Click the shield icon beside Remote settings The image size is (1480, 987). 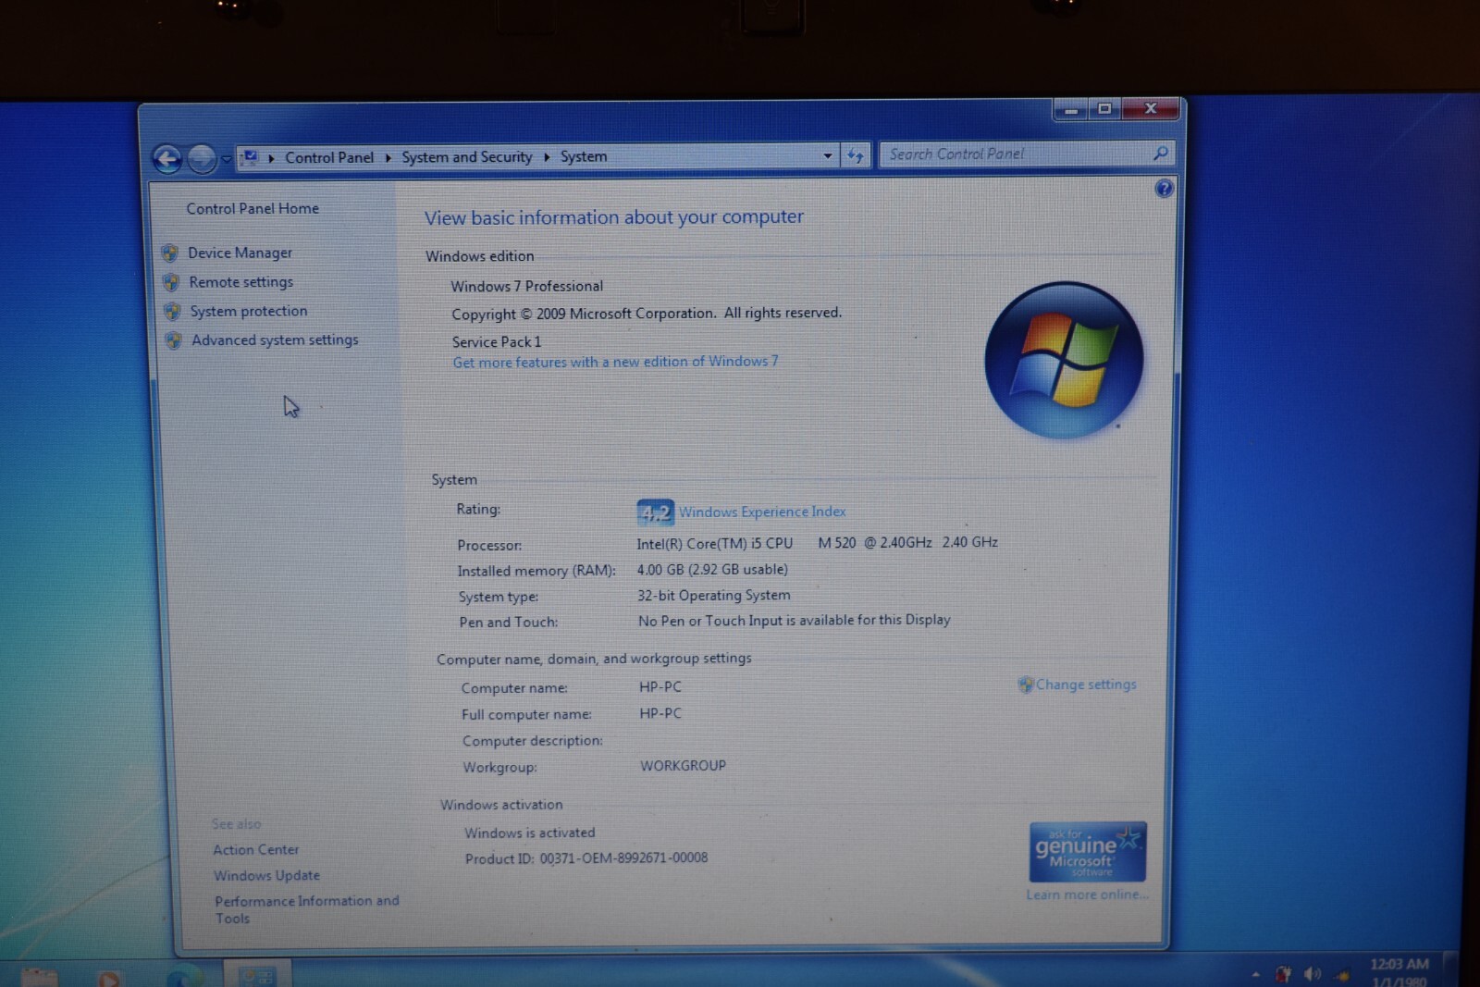coord(171,282)
